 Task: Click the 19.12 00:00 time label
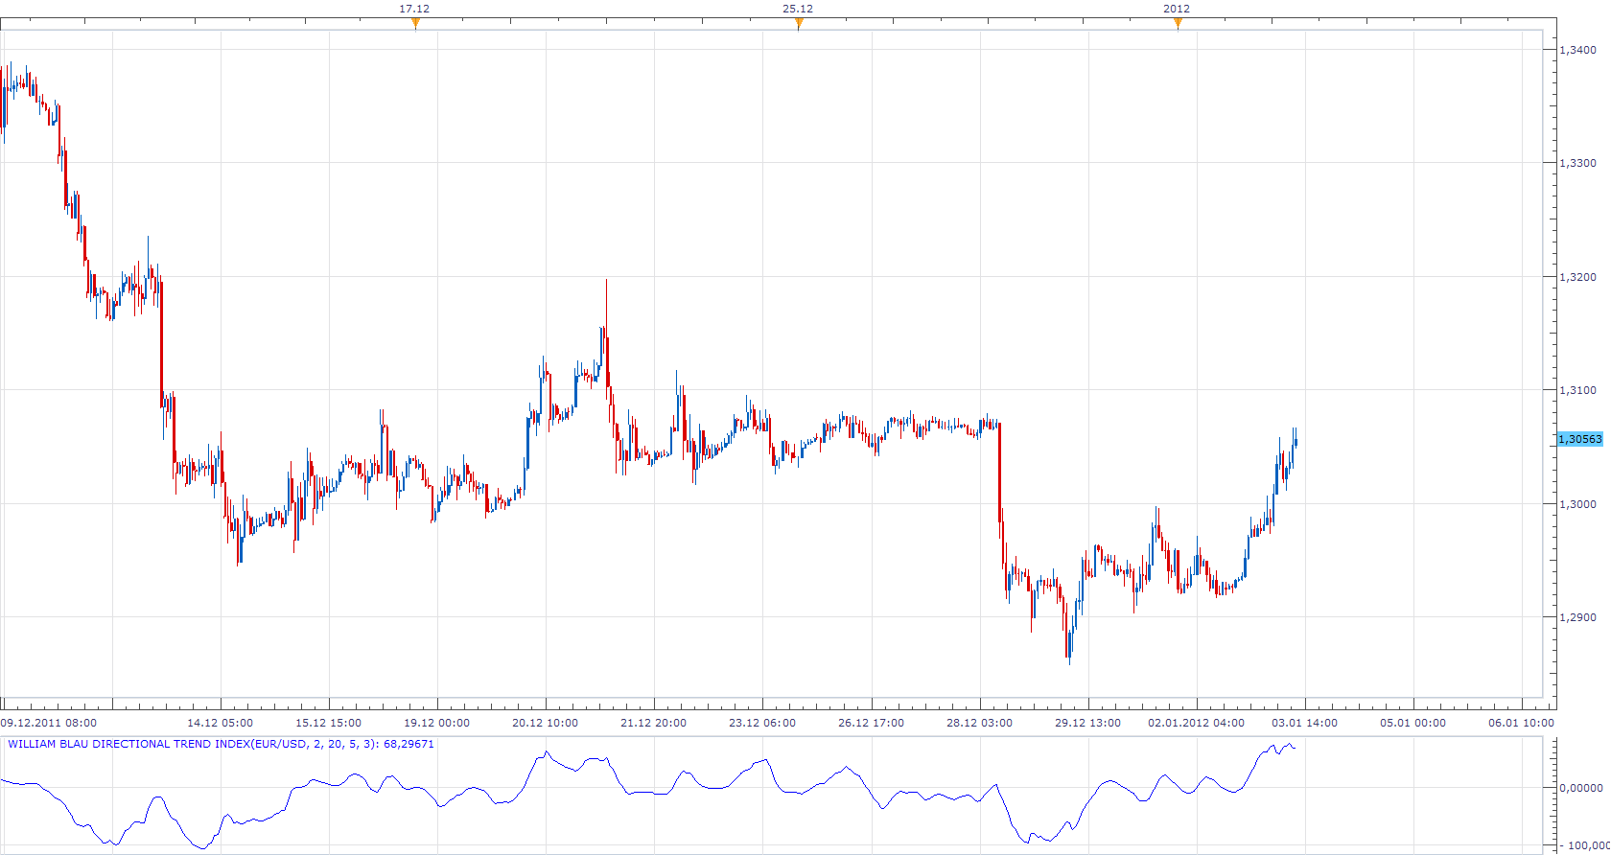(436, 723)
